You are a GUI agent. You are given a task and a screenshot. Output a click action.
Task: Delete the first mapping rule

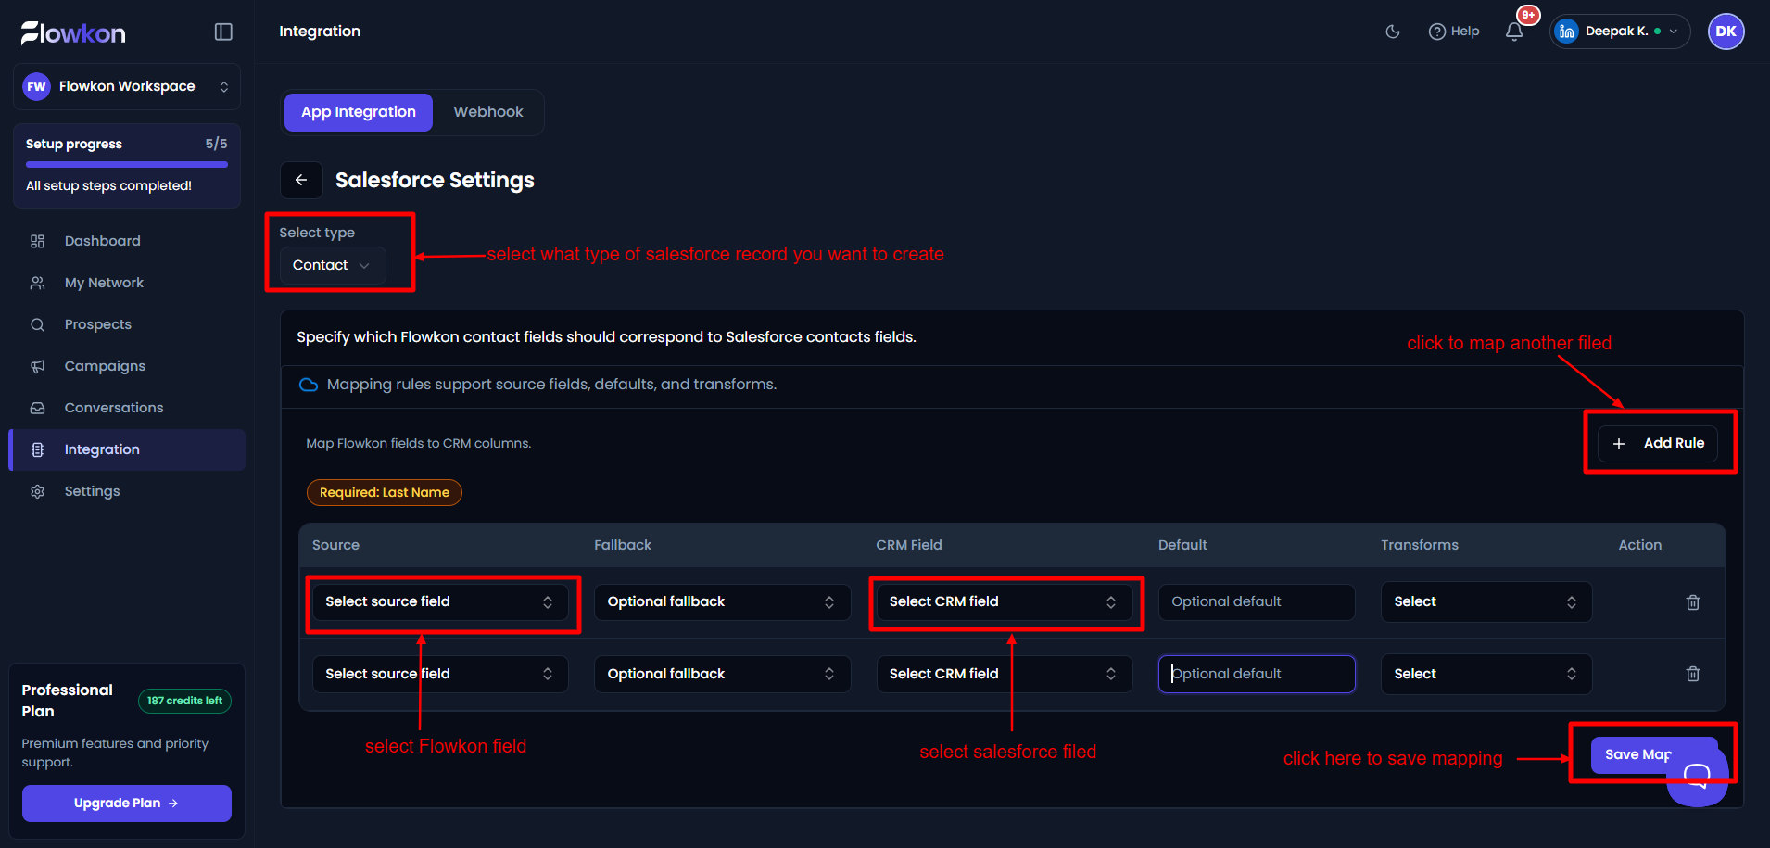tap(1692, 602)
